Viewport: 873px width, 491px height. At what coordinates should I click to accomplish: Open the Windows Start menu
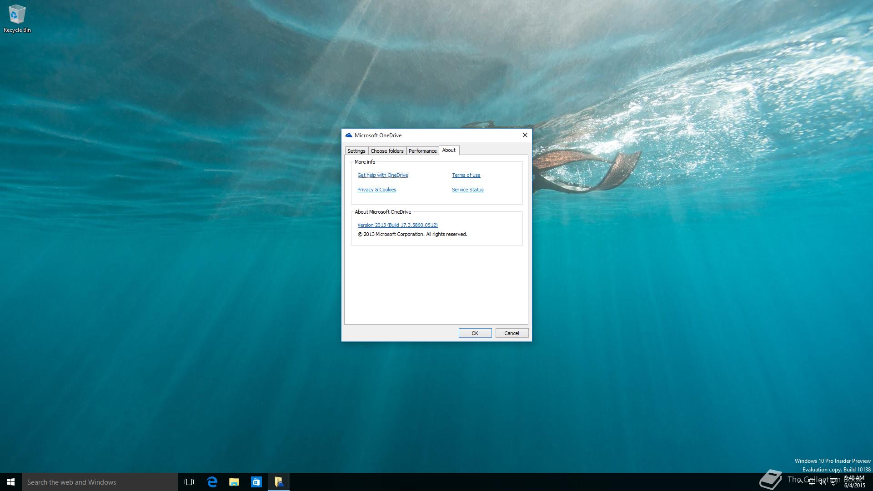(11, 482)
